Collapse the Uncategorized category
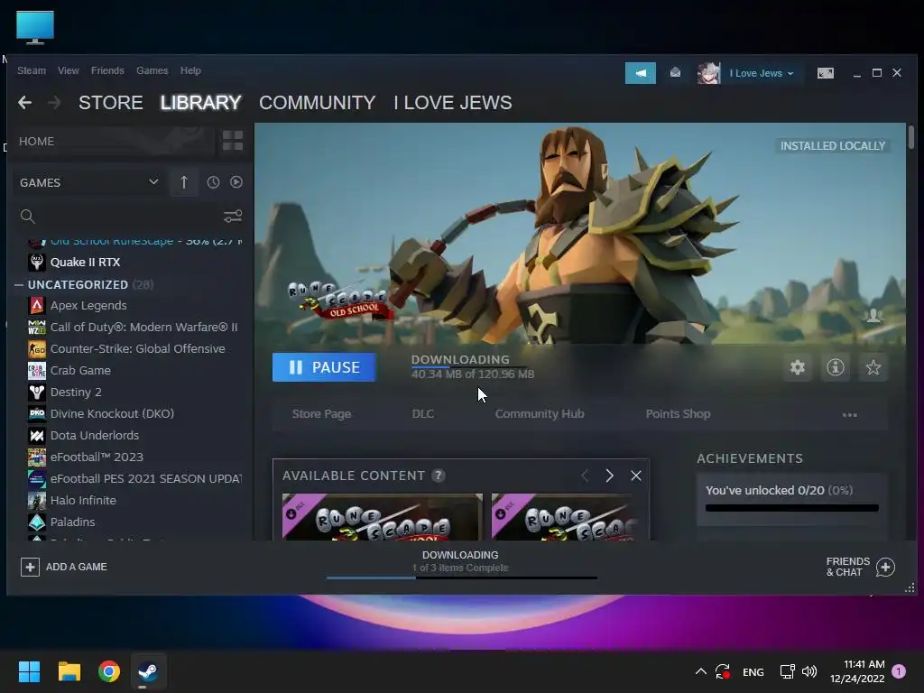924x693 pixels. point(19,284)
